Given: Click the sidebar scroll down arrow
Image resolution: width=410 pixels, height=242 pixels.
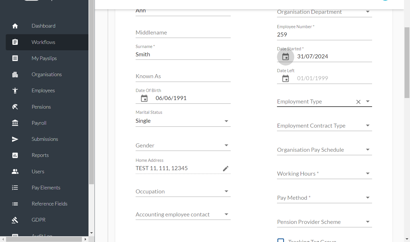Looking at the screenshot, I should [x=91, y=233].
